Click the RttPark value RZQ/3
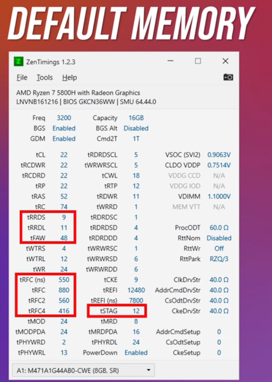This screenshot has width=272, height=382. (x=219, y=259)
